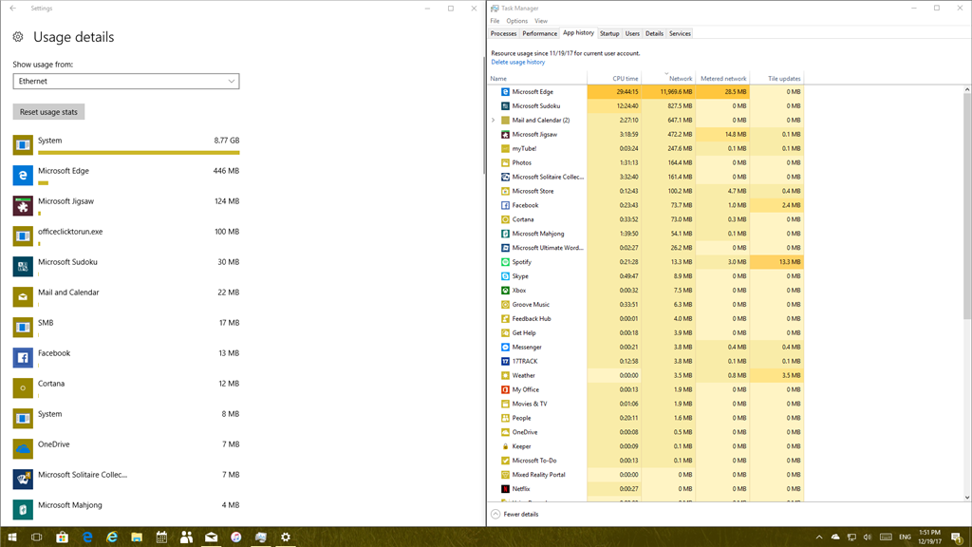Viewport: 972px width, 547px height.
Task: Click the Xbox icon in Task Manager list
Action: [505, 291]
